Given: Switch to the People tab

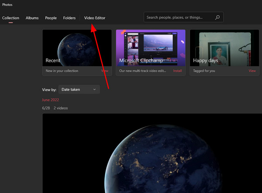Looking at the screenshot, I should coord(51,18).
